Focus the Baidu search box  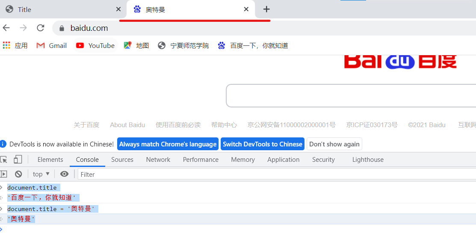(351, 96)
